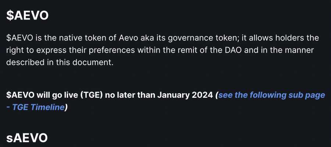Click the "$AEVO" section heading
This screenshot has width=331, height=147.
coord(28,15)
